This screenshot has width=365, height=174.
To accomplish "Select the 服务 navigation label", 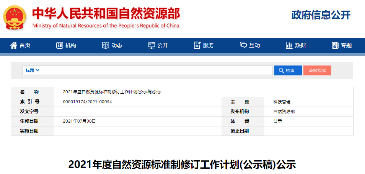I will tap(209, 45).
